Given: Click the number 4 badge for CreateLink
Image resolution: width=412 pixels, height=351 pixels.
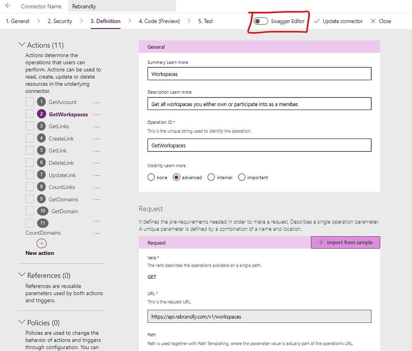Looking at the screenshot, I should (x=41, y=138).
